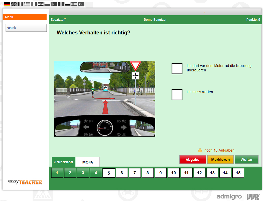Viewport: 265px width, 201px height.
Task: Click the driving scene image
Action: (x=105, y=99)
